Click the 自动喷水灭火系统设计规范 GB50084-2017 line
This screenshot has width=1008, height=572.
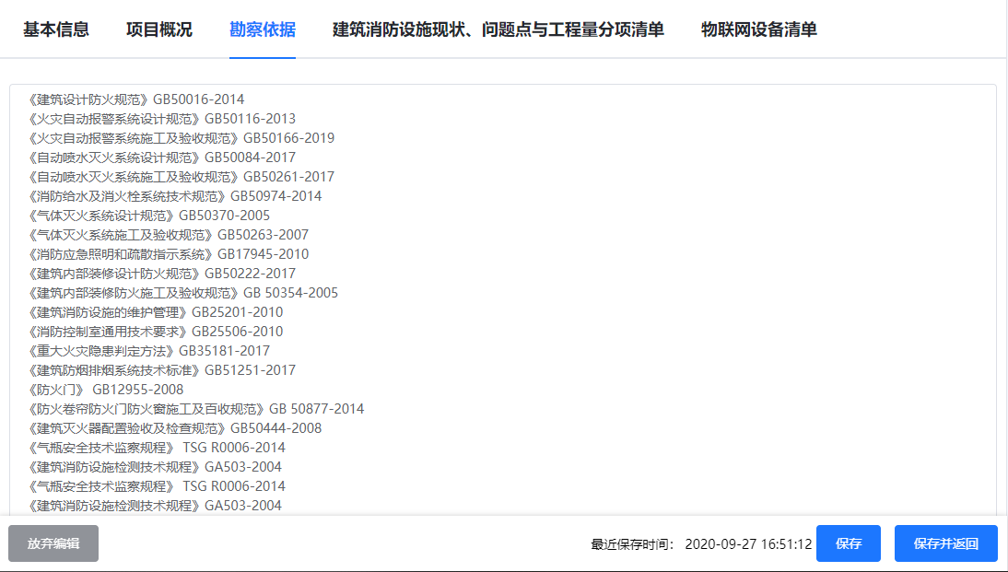point(162,158)
